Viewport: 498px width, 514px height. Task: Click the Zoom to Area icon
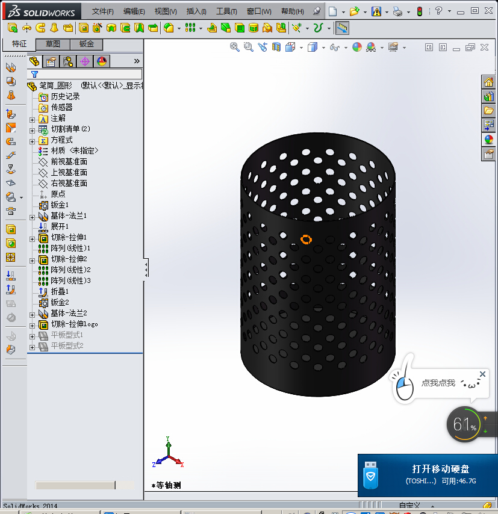point(248,47)
